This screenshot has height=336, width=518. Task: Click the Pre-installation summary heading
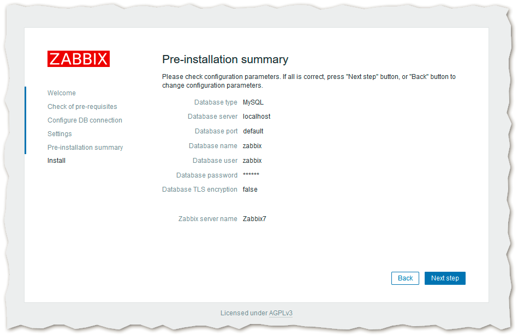[x=225, y=59]
